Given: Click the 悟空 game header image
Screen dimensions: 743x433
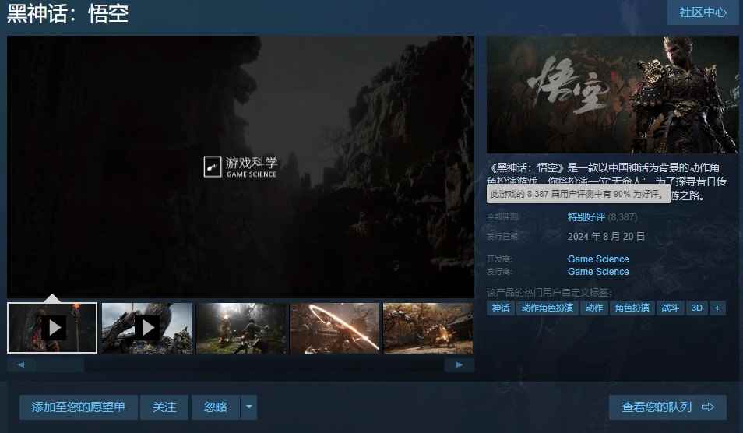Looking at the screenshot, I should (x=612, y=94).
